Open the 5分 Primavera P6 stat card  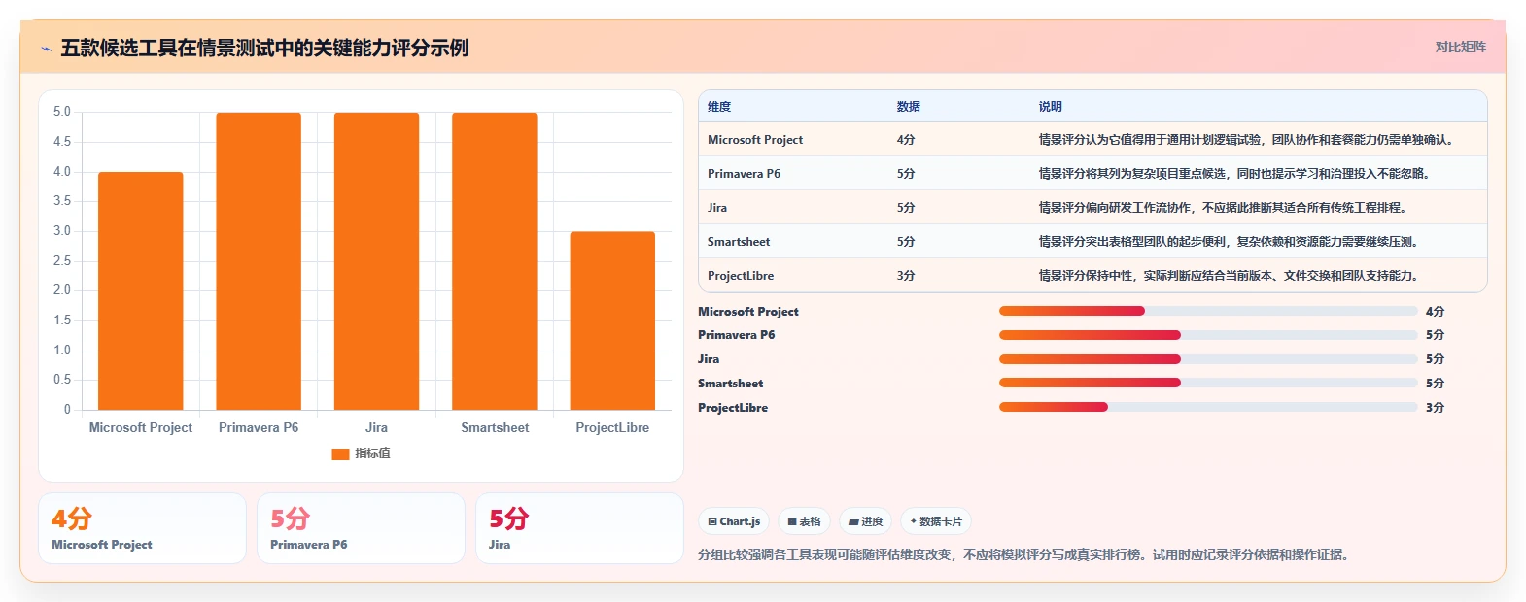point(361,528)
